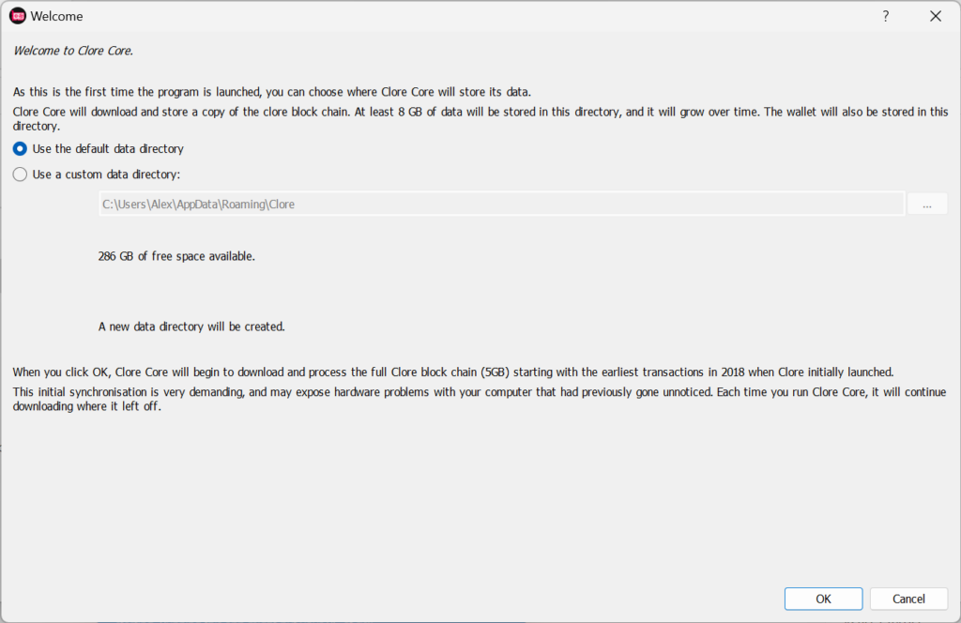Click the 'Use the default data directory' label text

[x=108, y=149]
